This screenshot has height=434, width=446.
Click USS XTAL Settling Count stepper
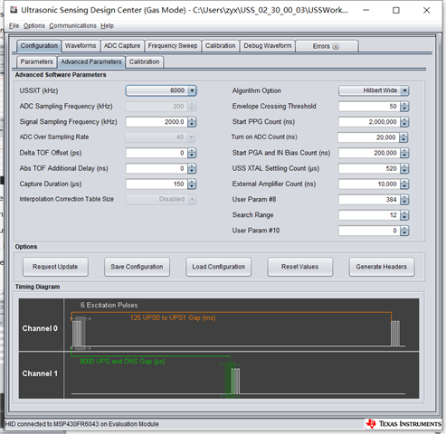[404, 168]
